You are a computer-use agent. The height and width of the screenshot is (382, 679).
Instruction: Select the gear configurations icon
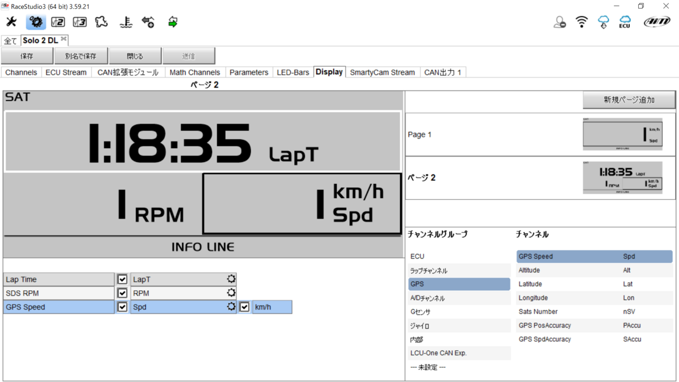pos(36,22)
